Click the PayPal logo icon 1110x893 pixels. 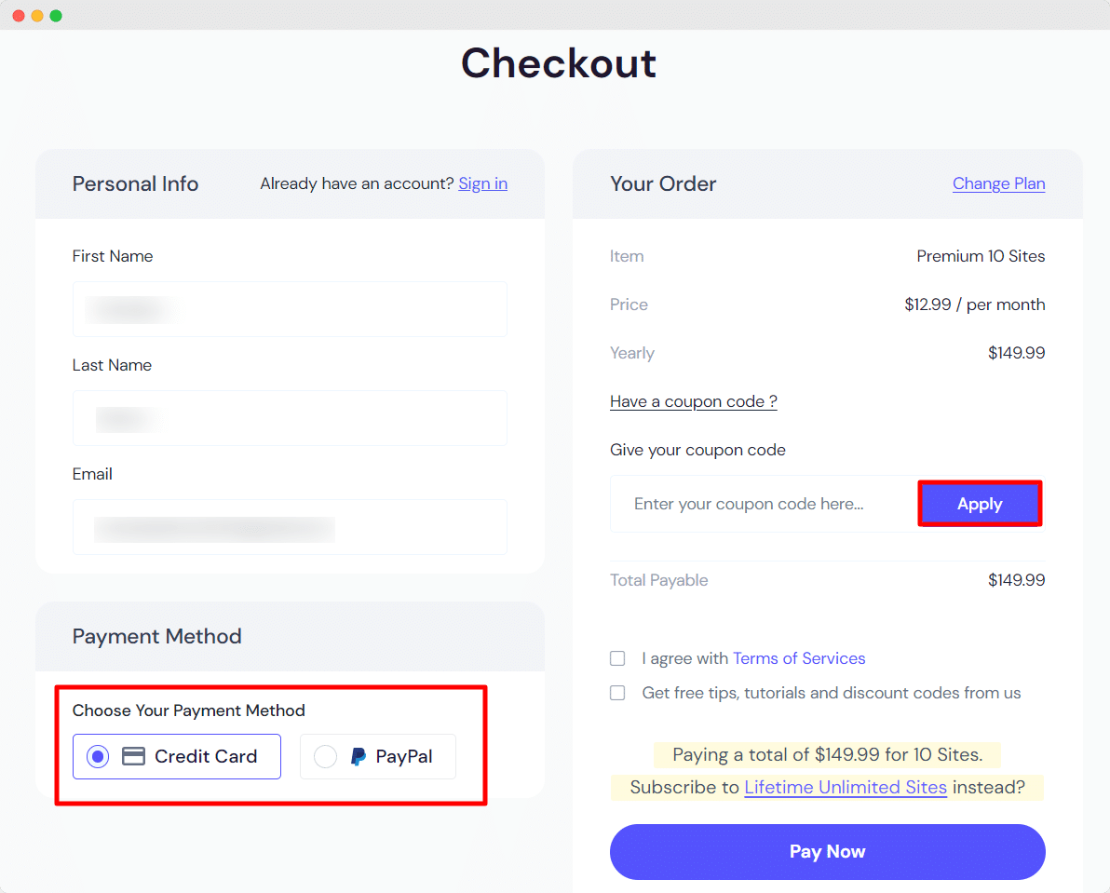click(359, 756)
